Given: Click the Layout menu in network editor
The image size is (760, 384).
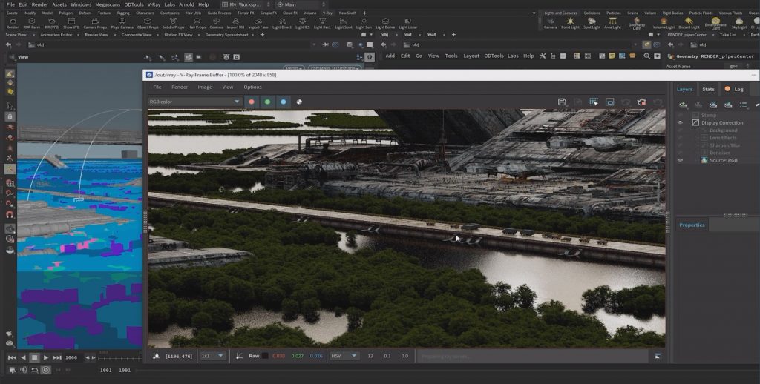Looking at the screenshot, I should point(471,56).
